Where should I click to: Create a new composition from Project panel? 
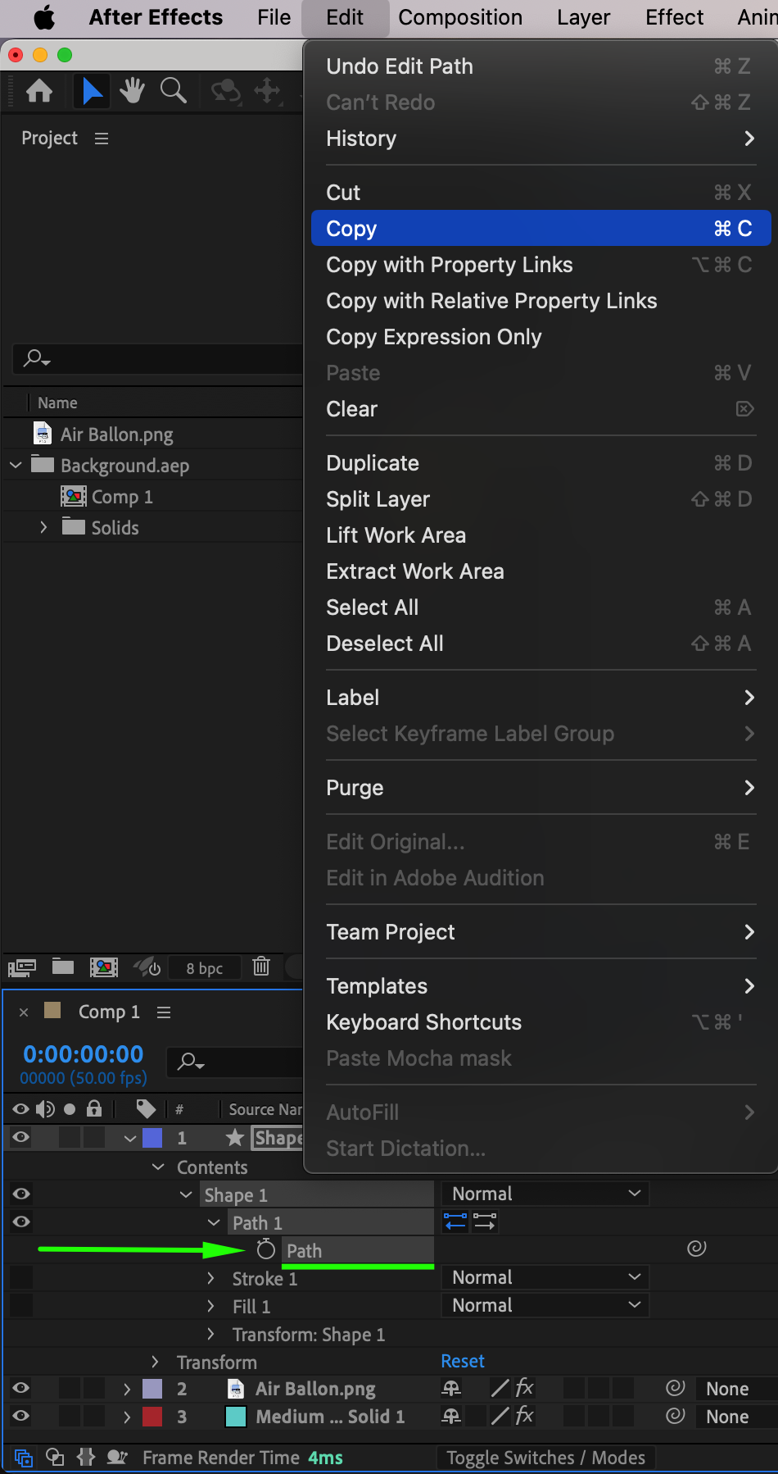tap(103, 967)
